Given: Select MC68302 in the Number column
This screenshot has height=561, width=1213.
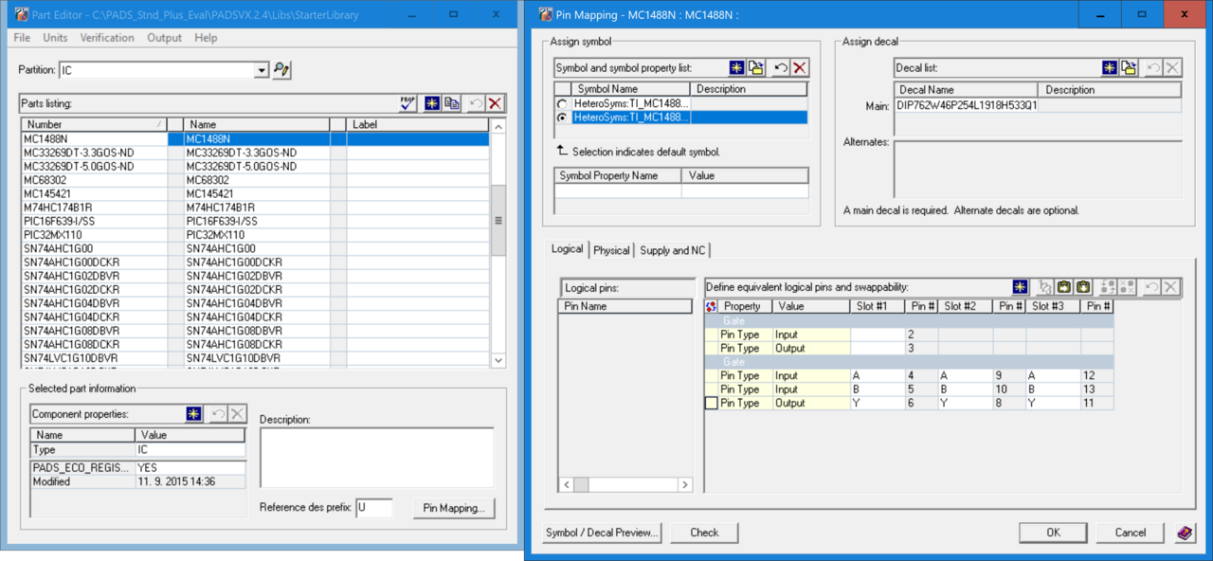Looking at the screenshot, I should click(x=94, y=180).
